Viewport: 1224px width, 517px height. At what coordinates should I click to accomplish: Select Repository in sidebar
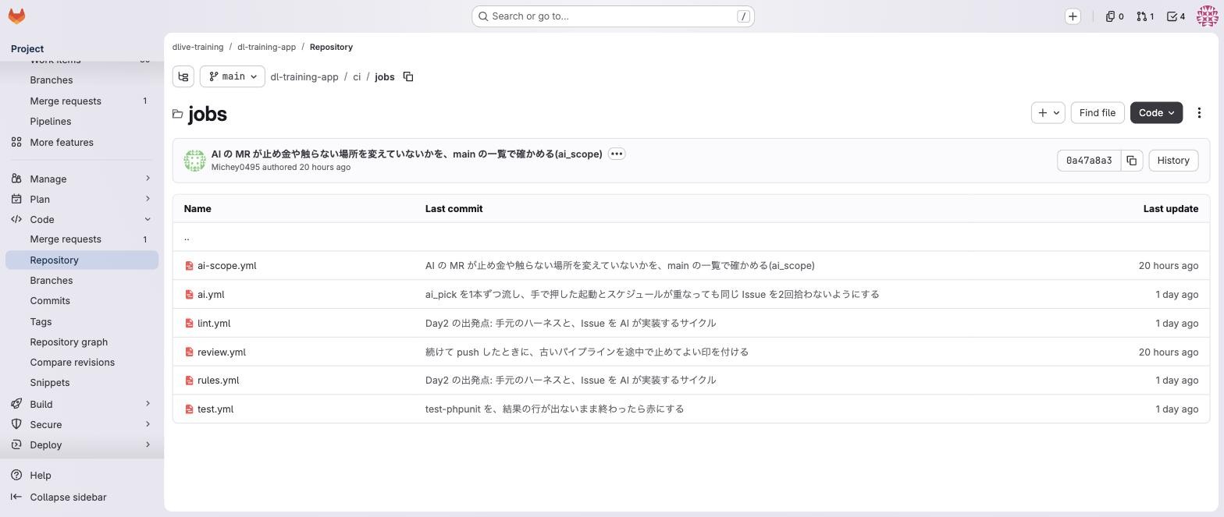pyautogui.click(x=82, y=260)
